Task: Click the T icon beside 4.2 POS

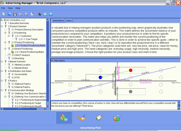Action: 9,77
